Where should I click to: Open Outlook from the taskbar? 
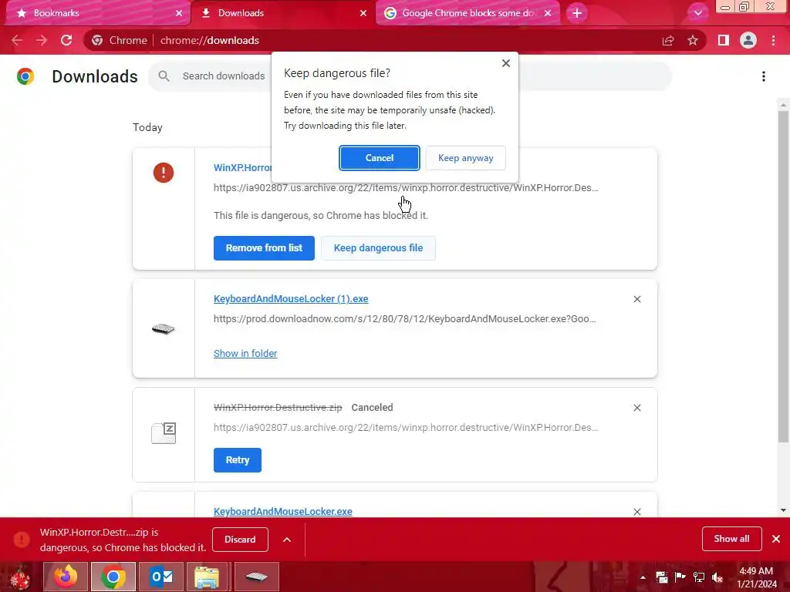click(161, 577)
